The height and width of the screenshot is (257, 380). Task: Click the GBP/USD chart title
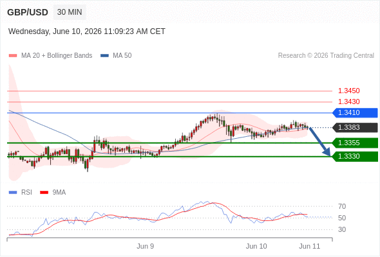[28, 12]
